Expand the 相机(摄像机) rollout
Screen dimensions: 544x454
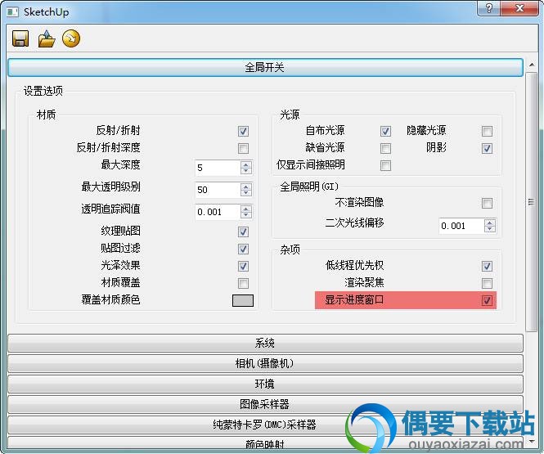(265, 363)
